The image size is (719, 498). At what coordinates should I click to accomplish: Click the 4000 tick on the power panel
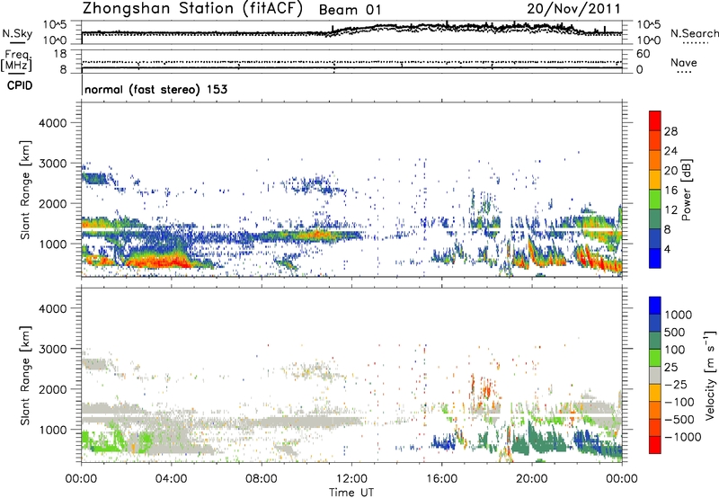52,123
